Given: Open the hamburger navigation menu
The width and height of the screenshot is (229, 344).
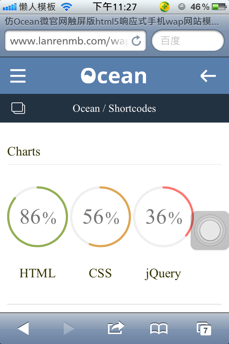Looking at the screenshot, I should 18,76.
